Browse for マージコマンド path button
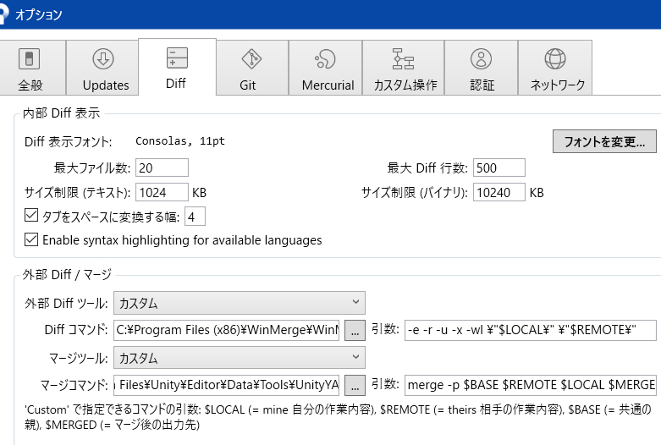 355,385
